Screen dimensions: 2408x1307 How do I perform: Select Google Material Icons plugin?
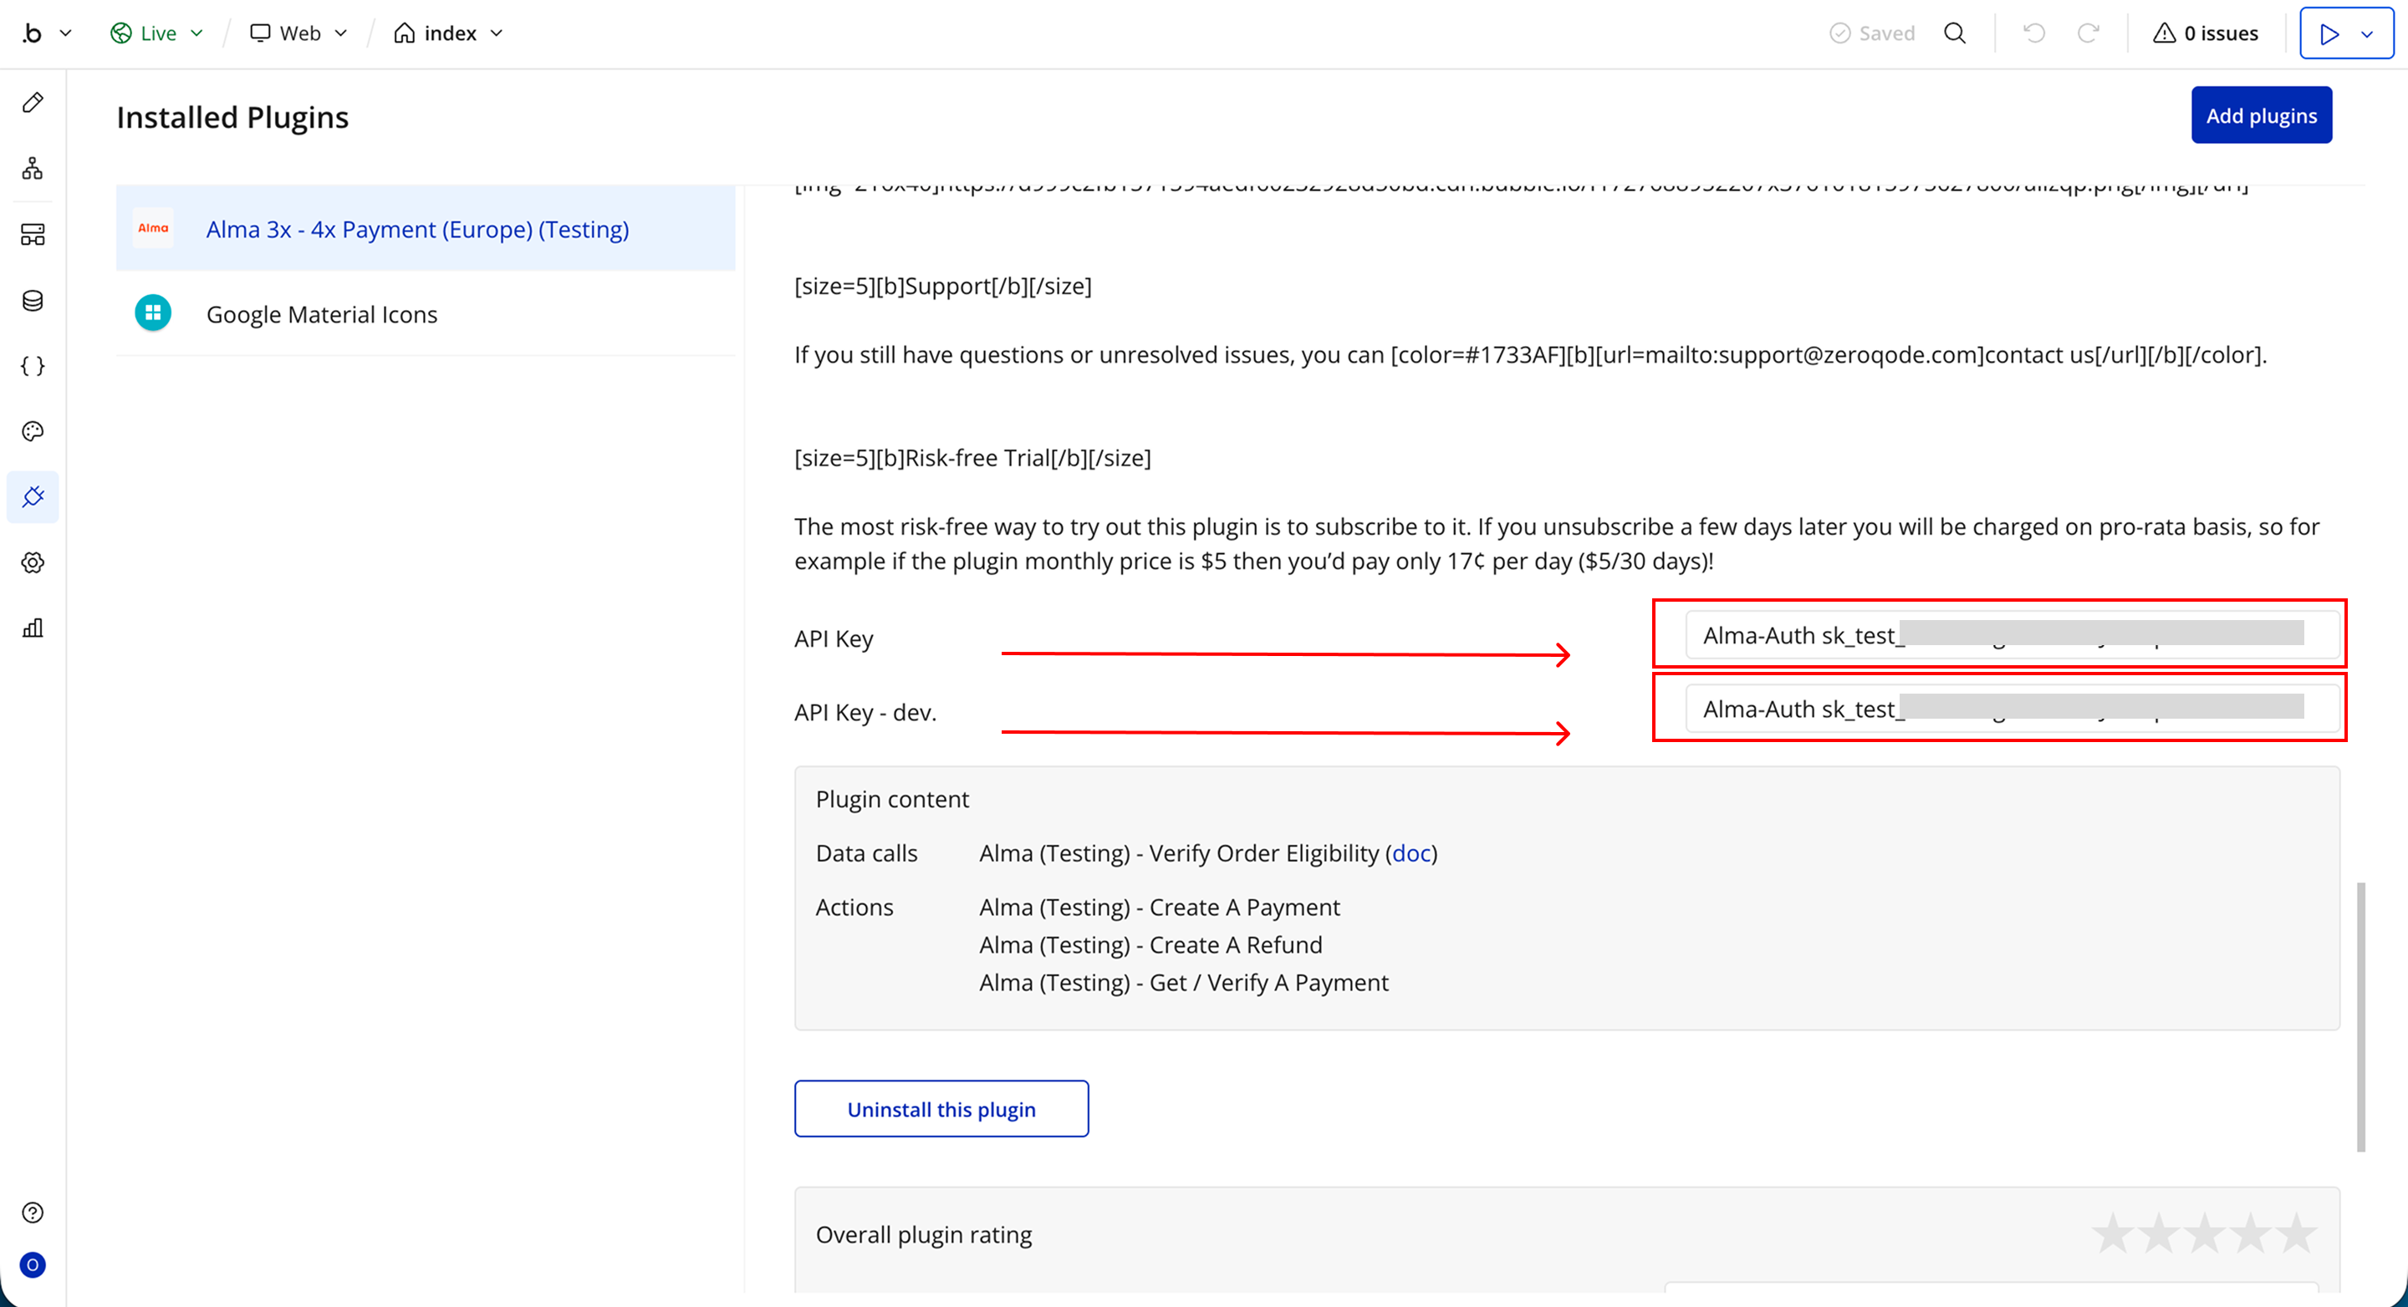[322, 314]
